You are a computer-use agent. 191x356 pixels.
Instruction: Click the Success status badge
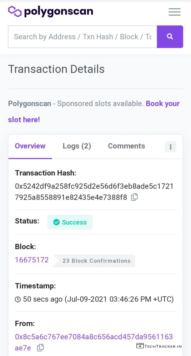[70, 222]
